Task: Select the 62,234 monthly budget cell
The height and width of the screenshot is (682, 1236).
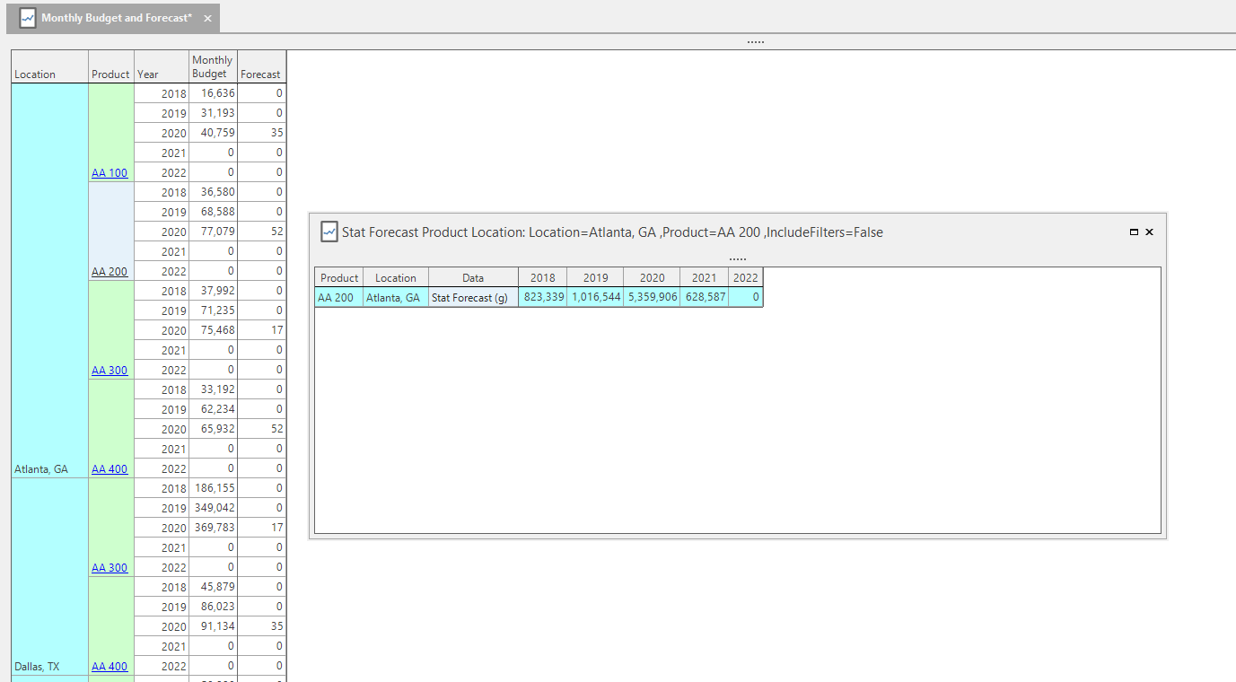Action: point(213,409)
